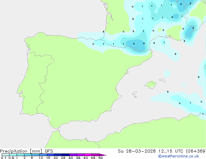Select the legend swatch between 5 and 10

(x=35, y=155)
